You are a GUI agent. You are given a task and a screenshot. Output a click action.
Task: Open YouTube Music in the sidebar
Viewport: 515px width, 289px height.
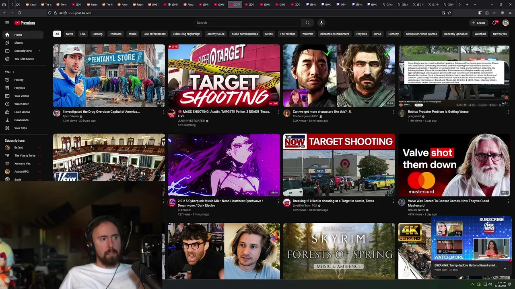[24, 59]
